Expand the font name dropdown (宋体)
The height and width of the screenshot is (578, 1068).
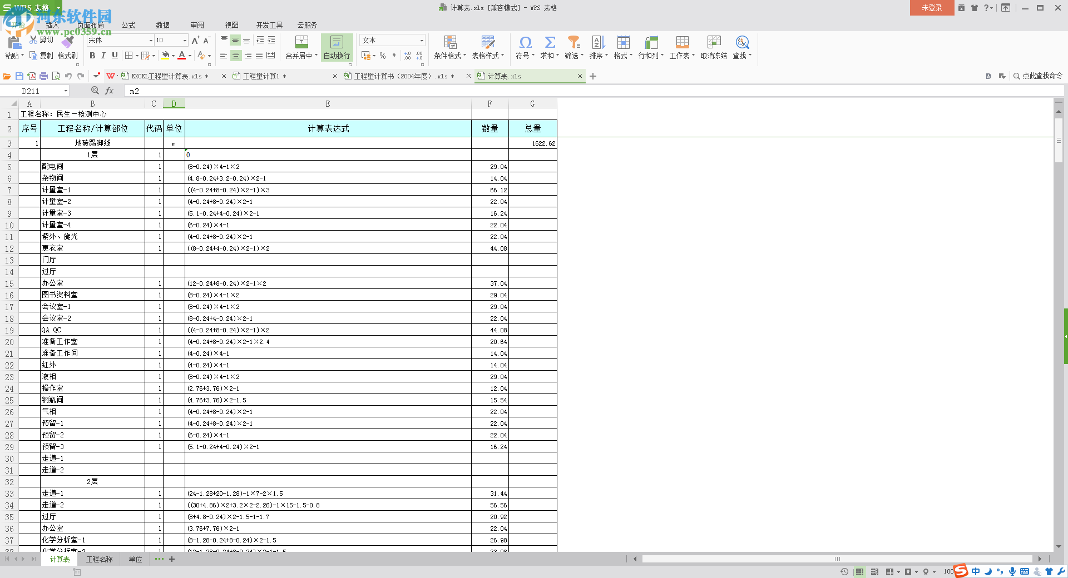[151, 41]
